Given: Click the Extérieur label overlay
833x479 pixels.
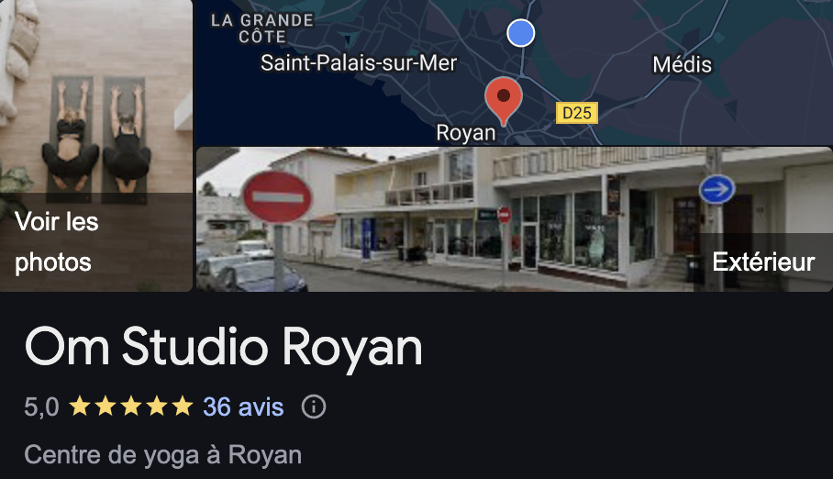Looking at the screenshot, I should tap(763, 262).
